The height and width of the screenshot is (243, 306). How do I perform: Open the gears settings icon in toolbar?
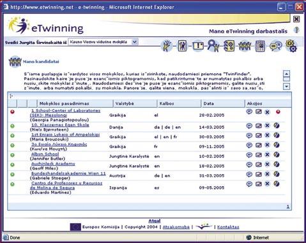(291, 45)
